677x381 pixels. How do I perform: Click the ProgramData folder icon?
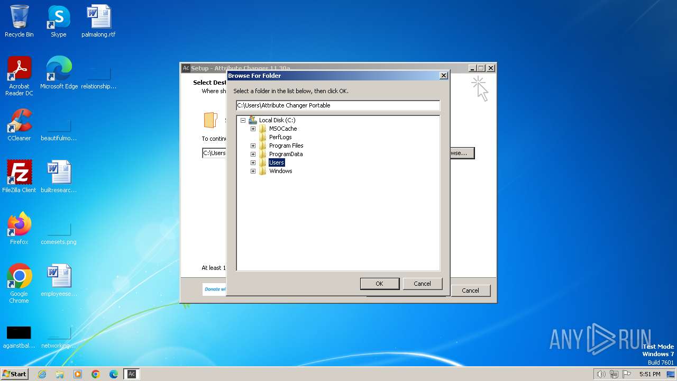[x=262, y=154]
